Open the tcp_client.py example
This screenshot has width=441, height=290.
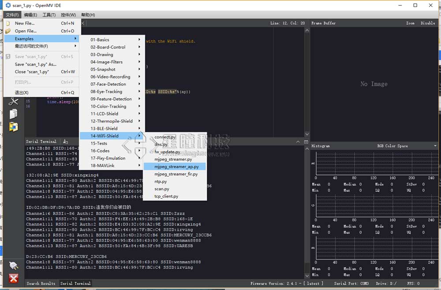pyautogui.click(x=175, y=196)
